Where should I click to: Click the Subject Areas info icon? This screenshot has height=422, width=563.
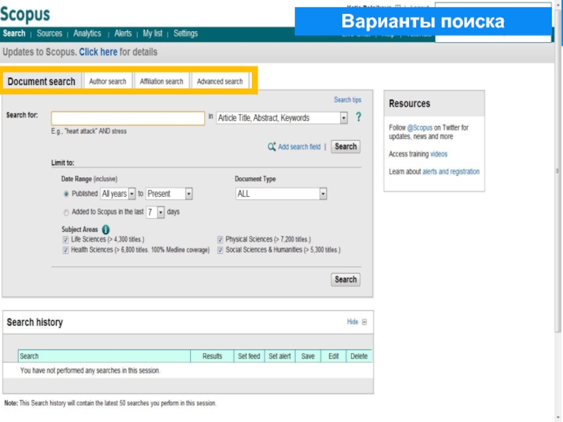(106, 229)
